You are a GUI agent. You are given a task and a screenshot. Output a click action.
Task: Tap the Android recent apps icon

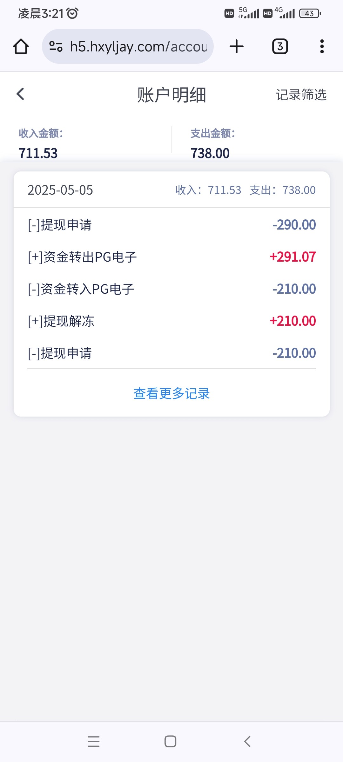click(94, 741)
